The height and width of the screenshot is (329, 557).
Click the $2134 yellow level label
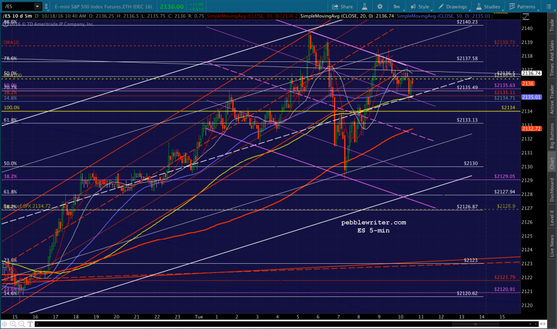(x=508, y=108)
